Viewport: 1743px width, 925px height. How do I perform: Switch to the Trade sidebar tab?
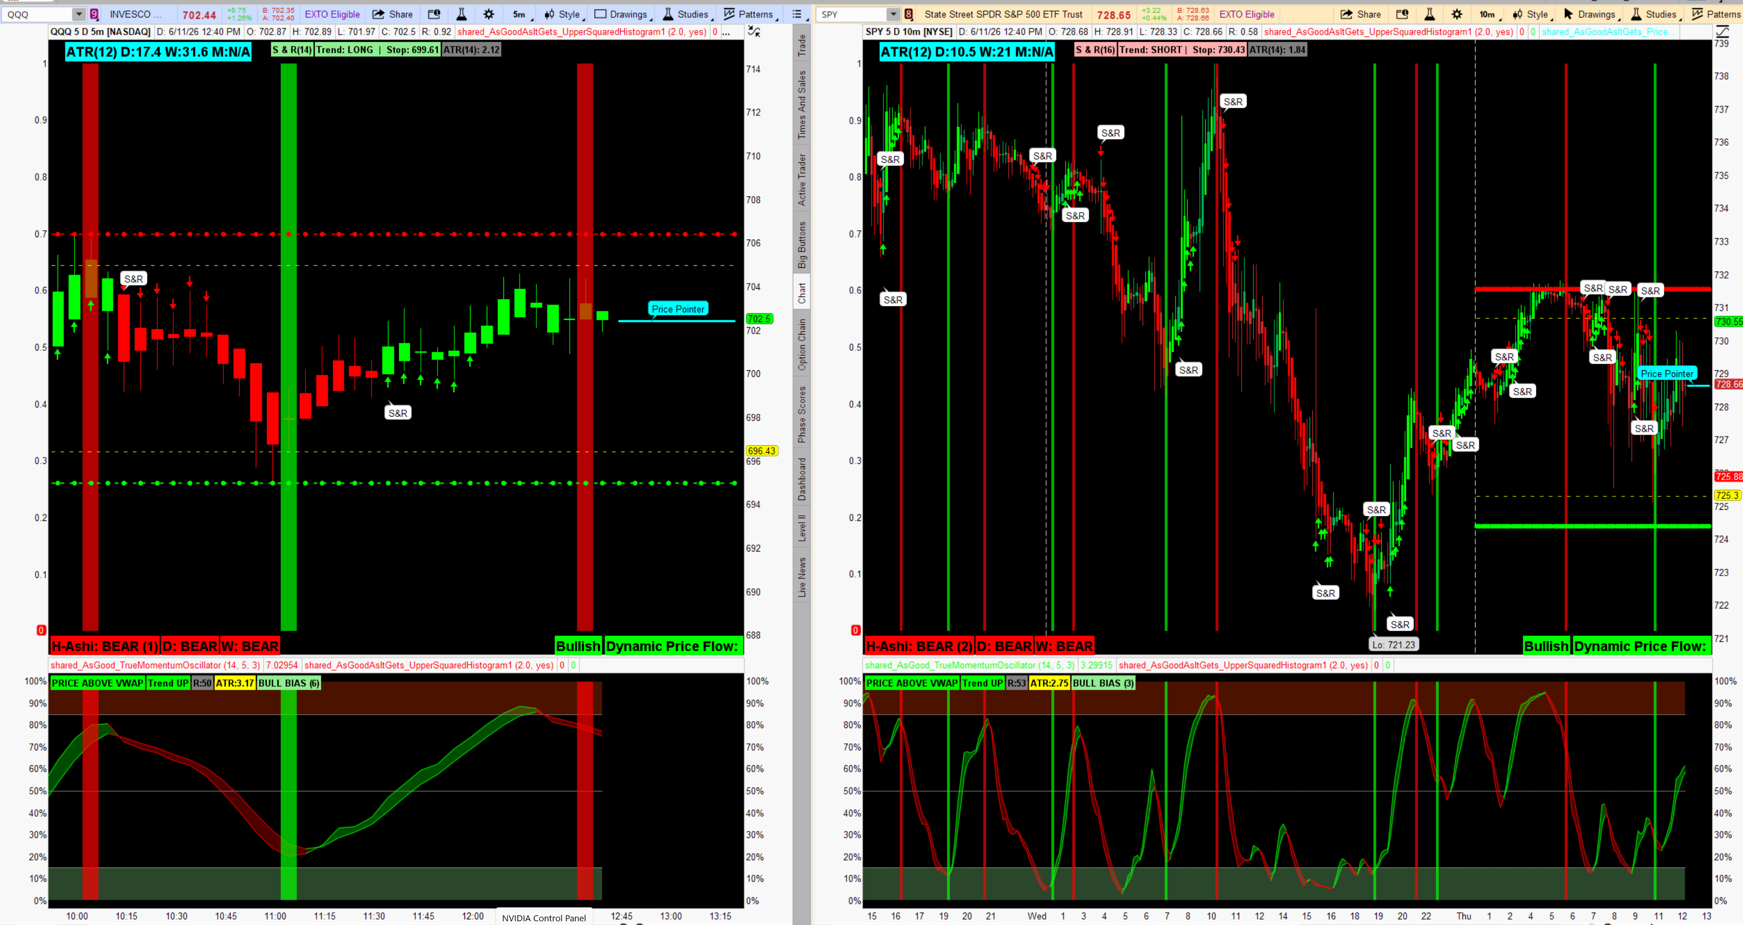point(802,44)
